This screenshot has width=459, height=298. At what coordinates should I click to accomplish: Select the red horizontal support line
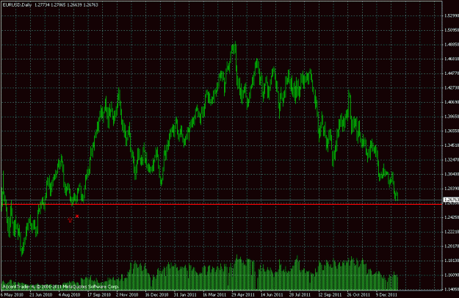coord(221,204)
